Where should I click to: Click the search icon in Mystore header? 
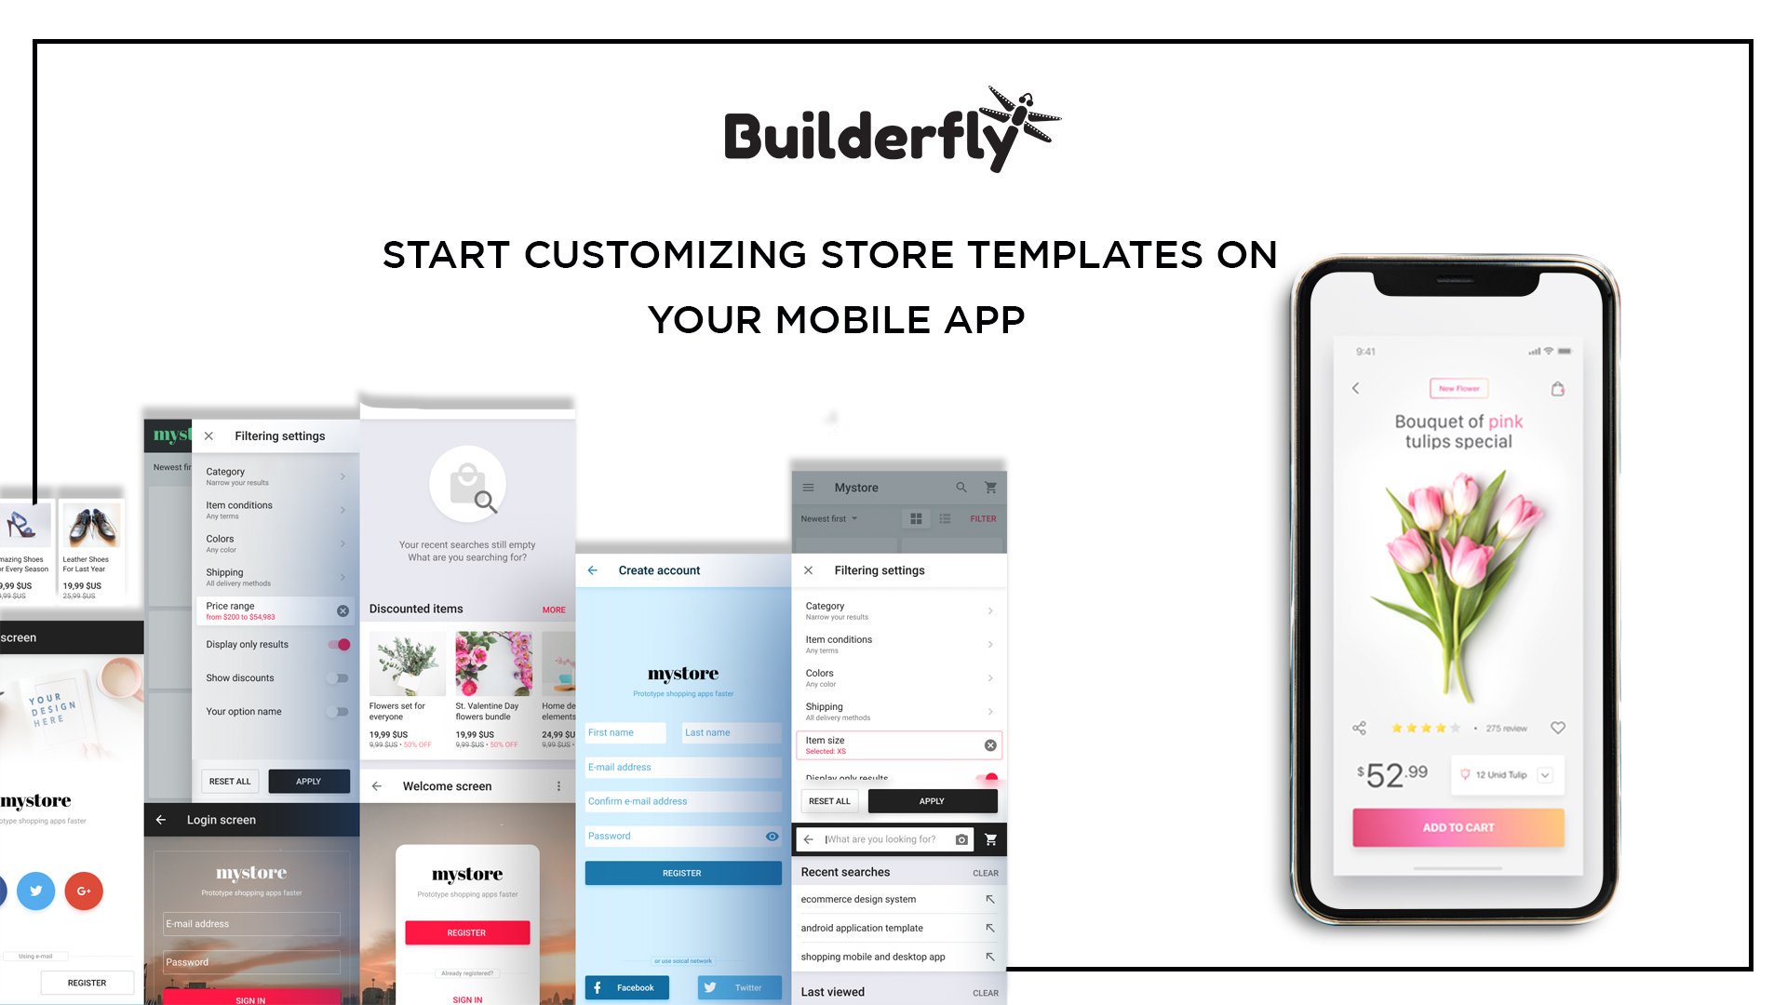(x=961, y=488)
